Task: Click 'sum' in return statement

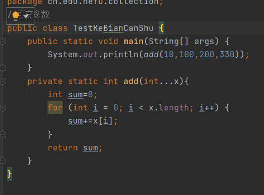Action: pos(91,148)
